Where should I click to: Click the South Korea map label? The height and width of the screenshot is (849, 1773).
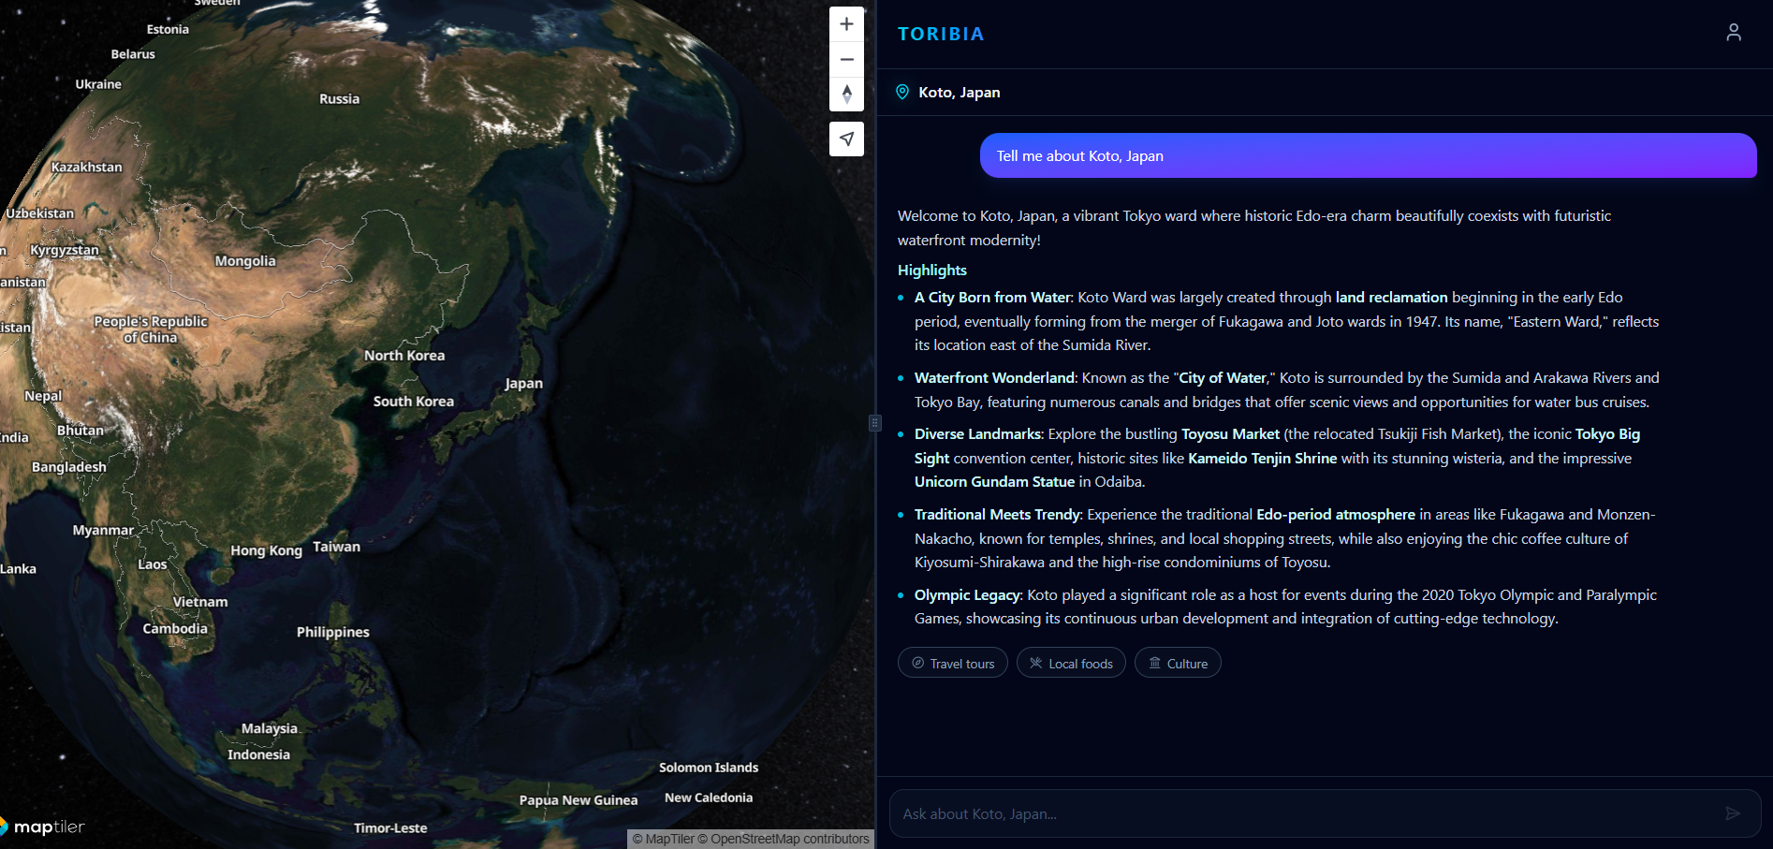coord(413,401)
